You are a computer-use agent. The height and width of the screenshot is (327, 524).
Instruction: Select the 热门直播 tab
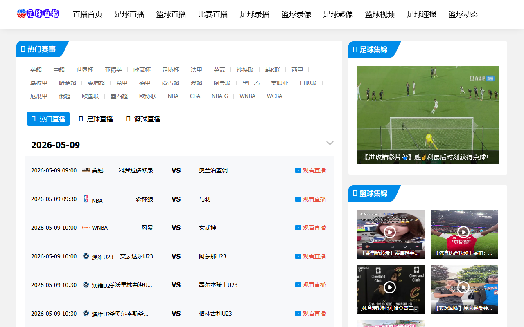48,119
